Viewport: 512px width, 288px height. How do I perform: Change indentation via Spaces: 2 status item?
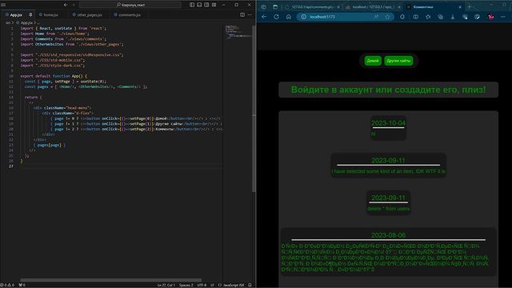point(186,285)
